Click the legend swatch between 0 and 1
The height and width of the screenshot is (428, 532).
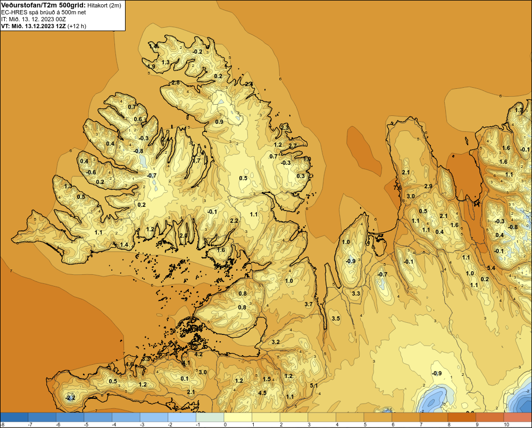(x=238, y=417)
